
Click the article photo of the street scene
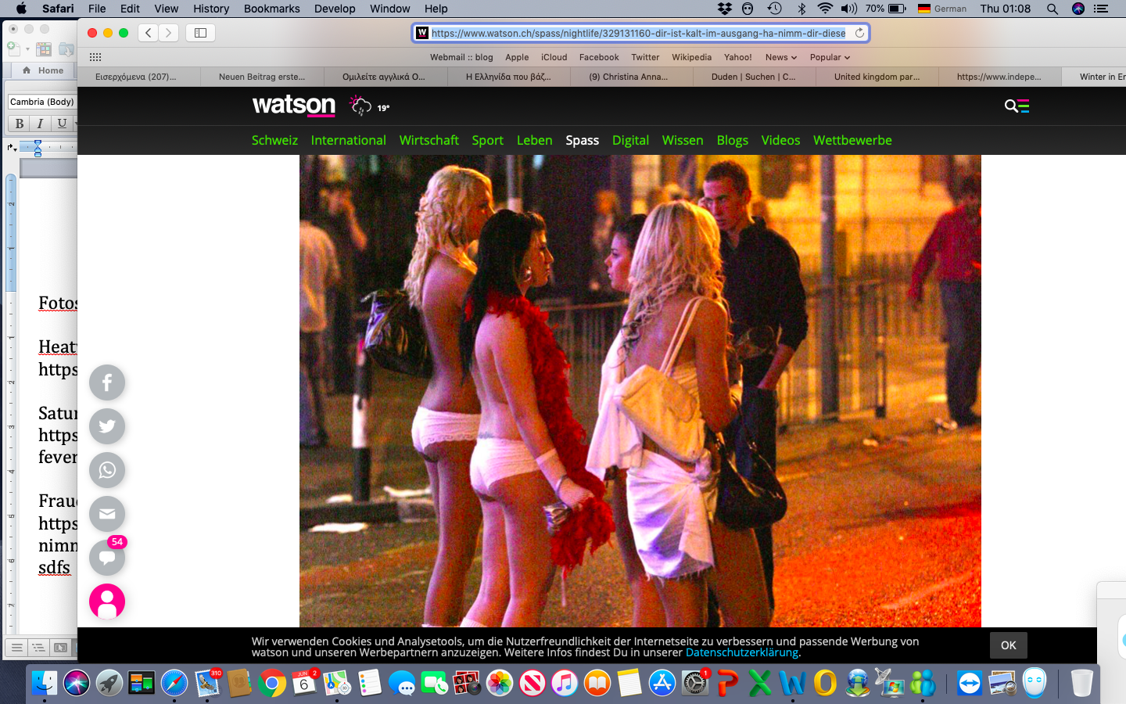pyautogui.click(x=640, y=391)
